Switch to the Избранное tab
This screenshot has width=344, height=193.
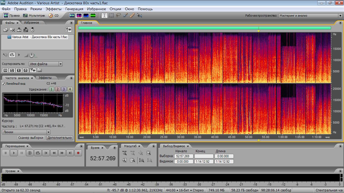[x=31, y=23]
